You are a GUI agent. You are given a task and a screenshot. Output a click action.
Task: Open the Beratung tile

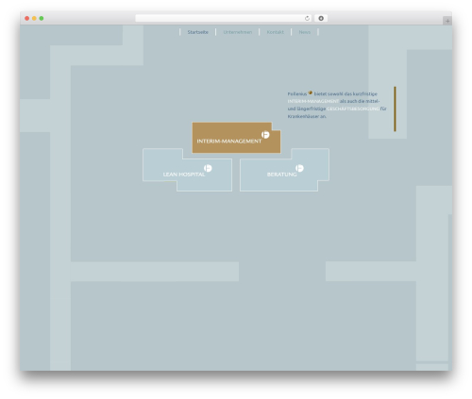coord(284,170)
